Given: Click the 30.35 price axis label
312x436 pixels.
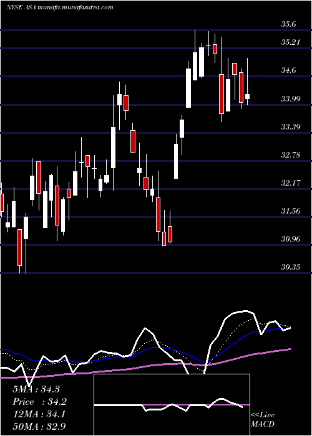Looking at the screenshot, I should tap(291, 267).
